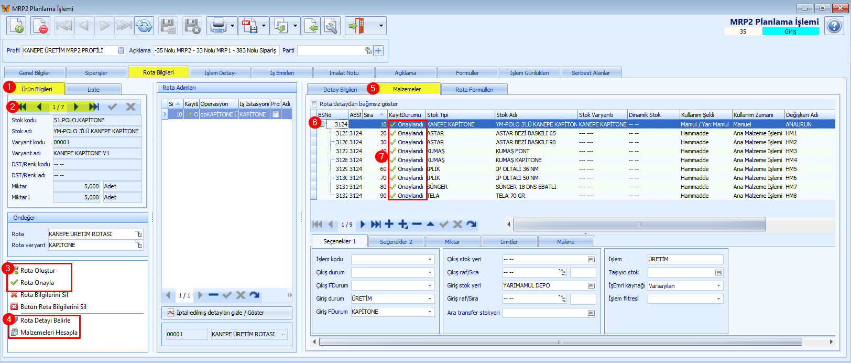Export to PDF using the PDF save icon
Image resolution: width=851 pixels, height=363 pixels.
249,26
